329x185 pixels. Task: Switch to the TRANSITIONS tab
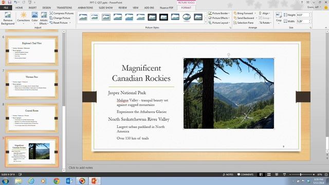[64, 8]
